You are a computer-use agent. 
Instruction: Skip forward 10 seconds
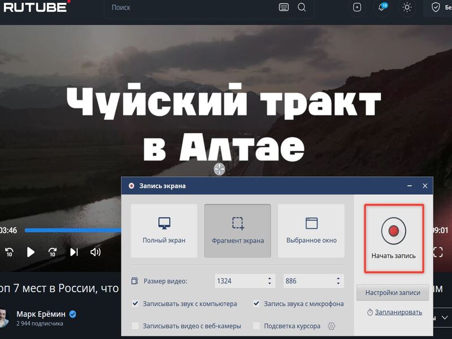click(53, 252)
